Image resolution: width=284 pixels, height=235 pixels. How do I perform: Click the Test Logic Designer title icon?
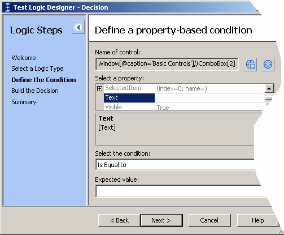[7, 7]
